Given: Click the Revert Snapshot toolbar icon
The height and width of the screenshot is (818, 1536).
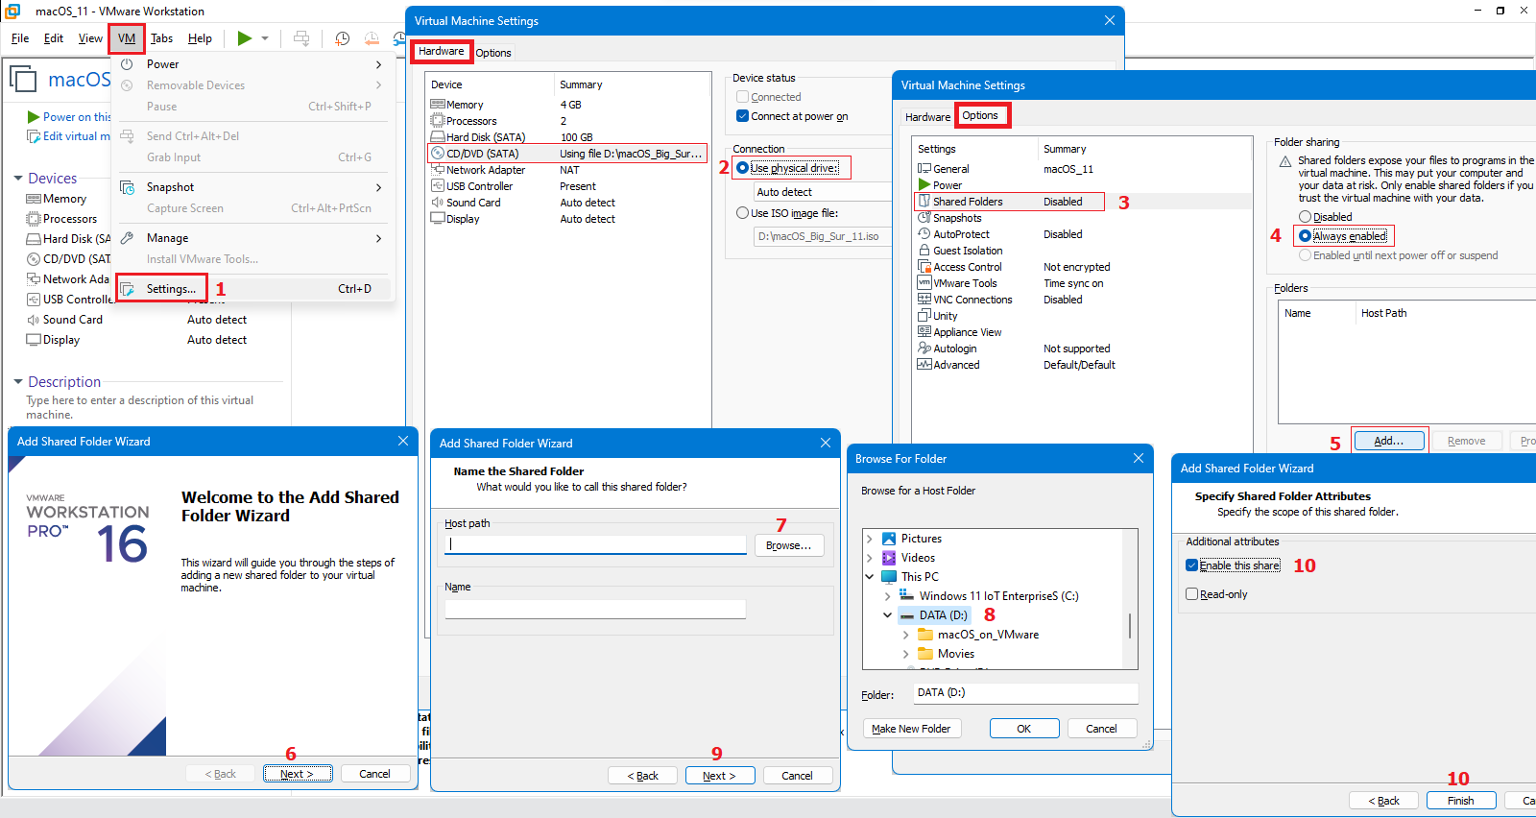Looking at the screenshot, I should tap(372, 38).
